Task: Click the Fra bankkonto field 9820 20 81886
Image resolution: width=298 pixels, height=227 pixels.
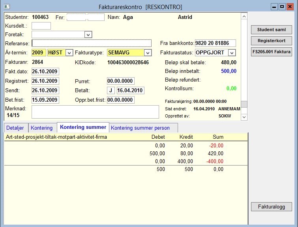Action: pyautogui.click(x=216, y=43)
